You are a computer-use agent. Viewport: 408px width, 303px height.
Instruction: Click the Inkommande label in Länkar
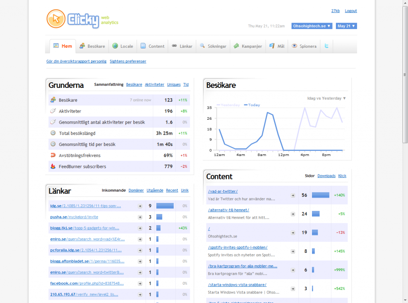[114, 190]
